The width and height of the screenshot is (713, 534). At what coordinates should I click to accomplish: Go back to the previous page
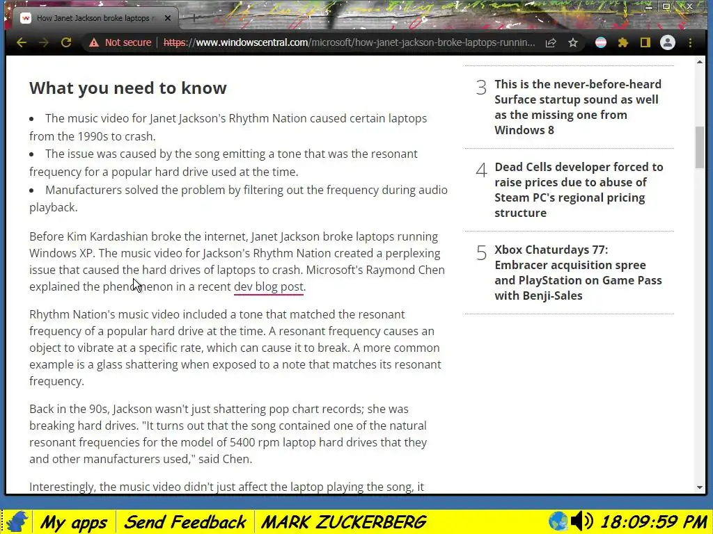(x=22, y=42)
